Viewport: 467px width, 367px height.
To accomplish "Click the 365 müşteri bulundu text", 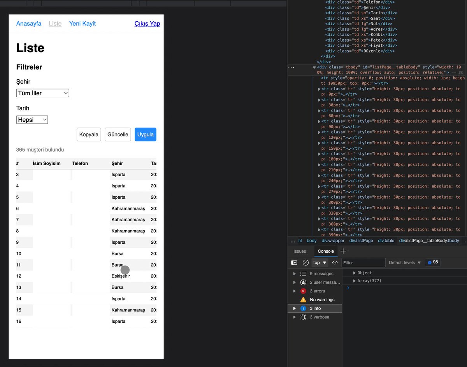I will tap(40, 150).
